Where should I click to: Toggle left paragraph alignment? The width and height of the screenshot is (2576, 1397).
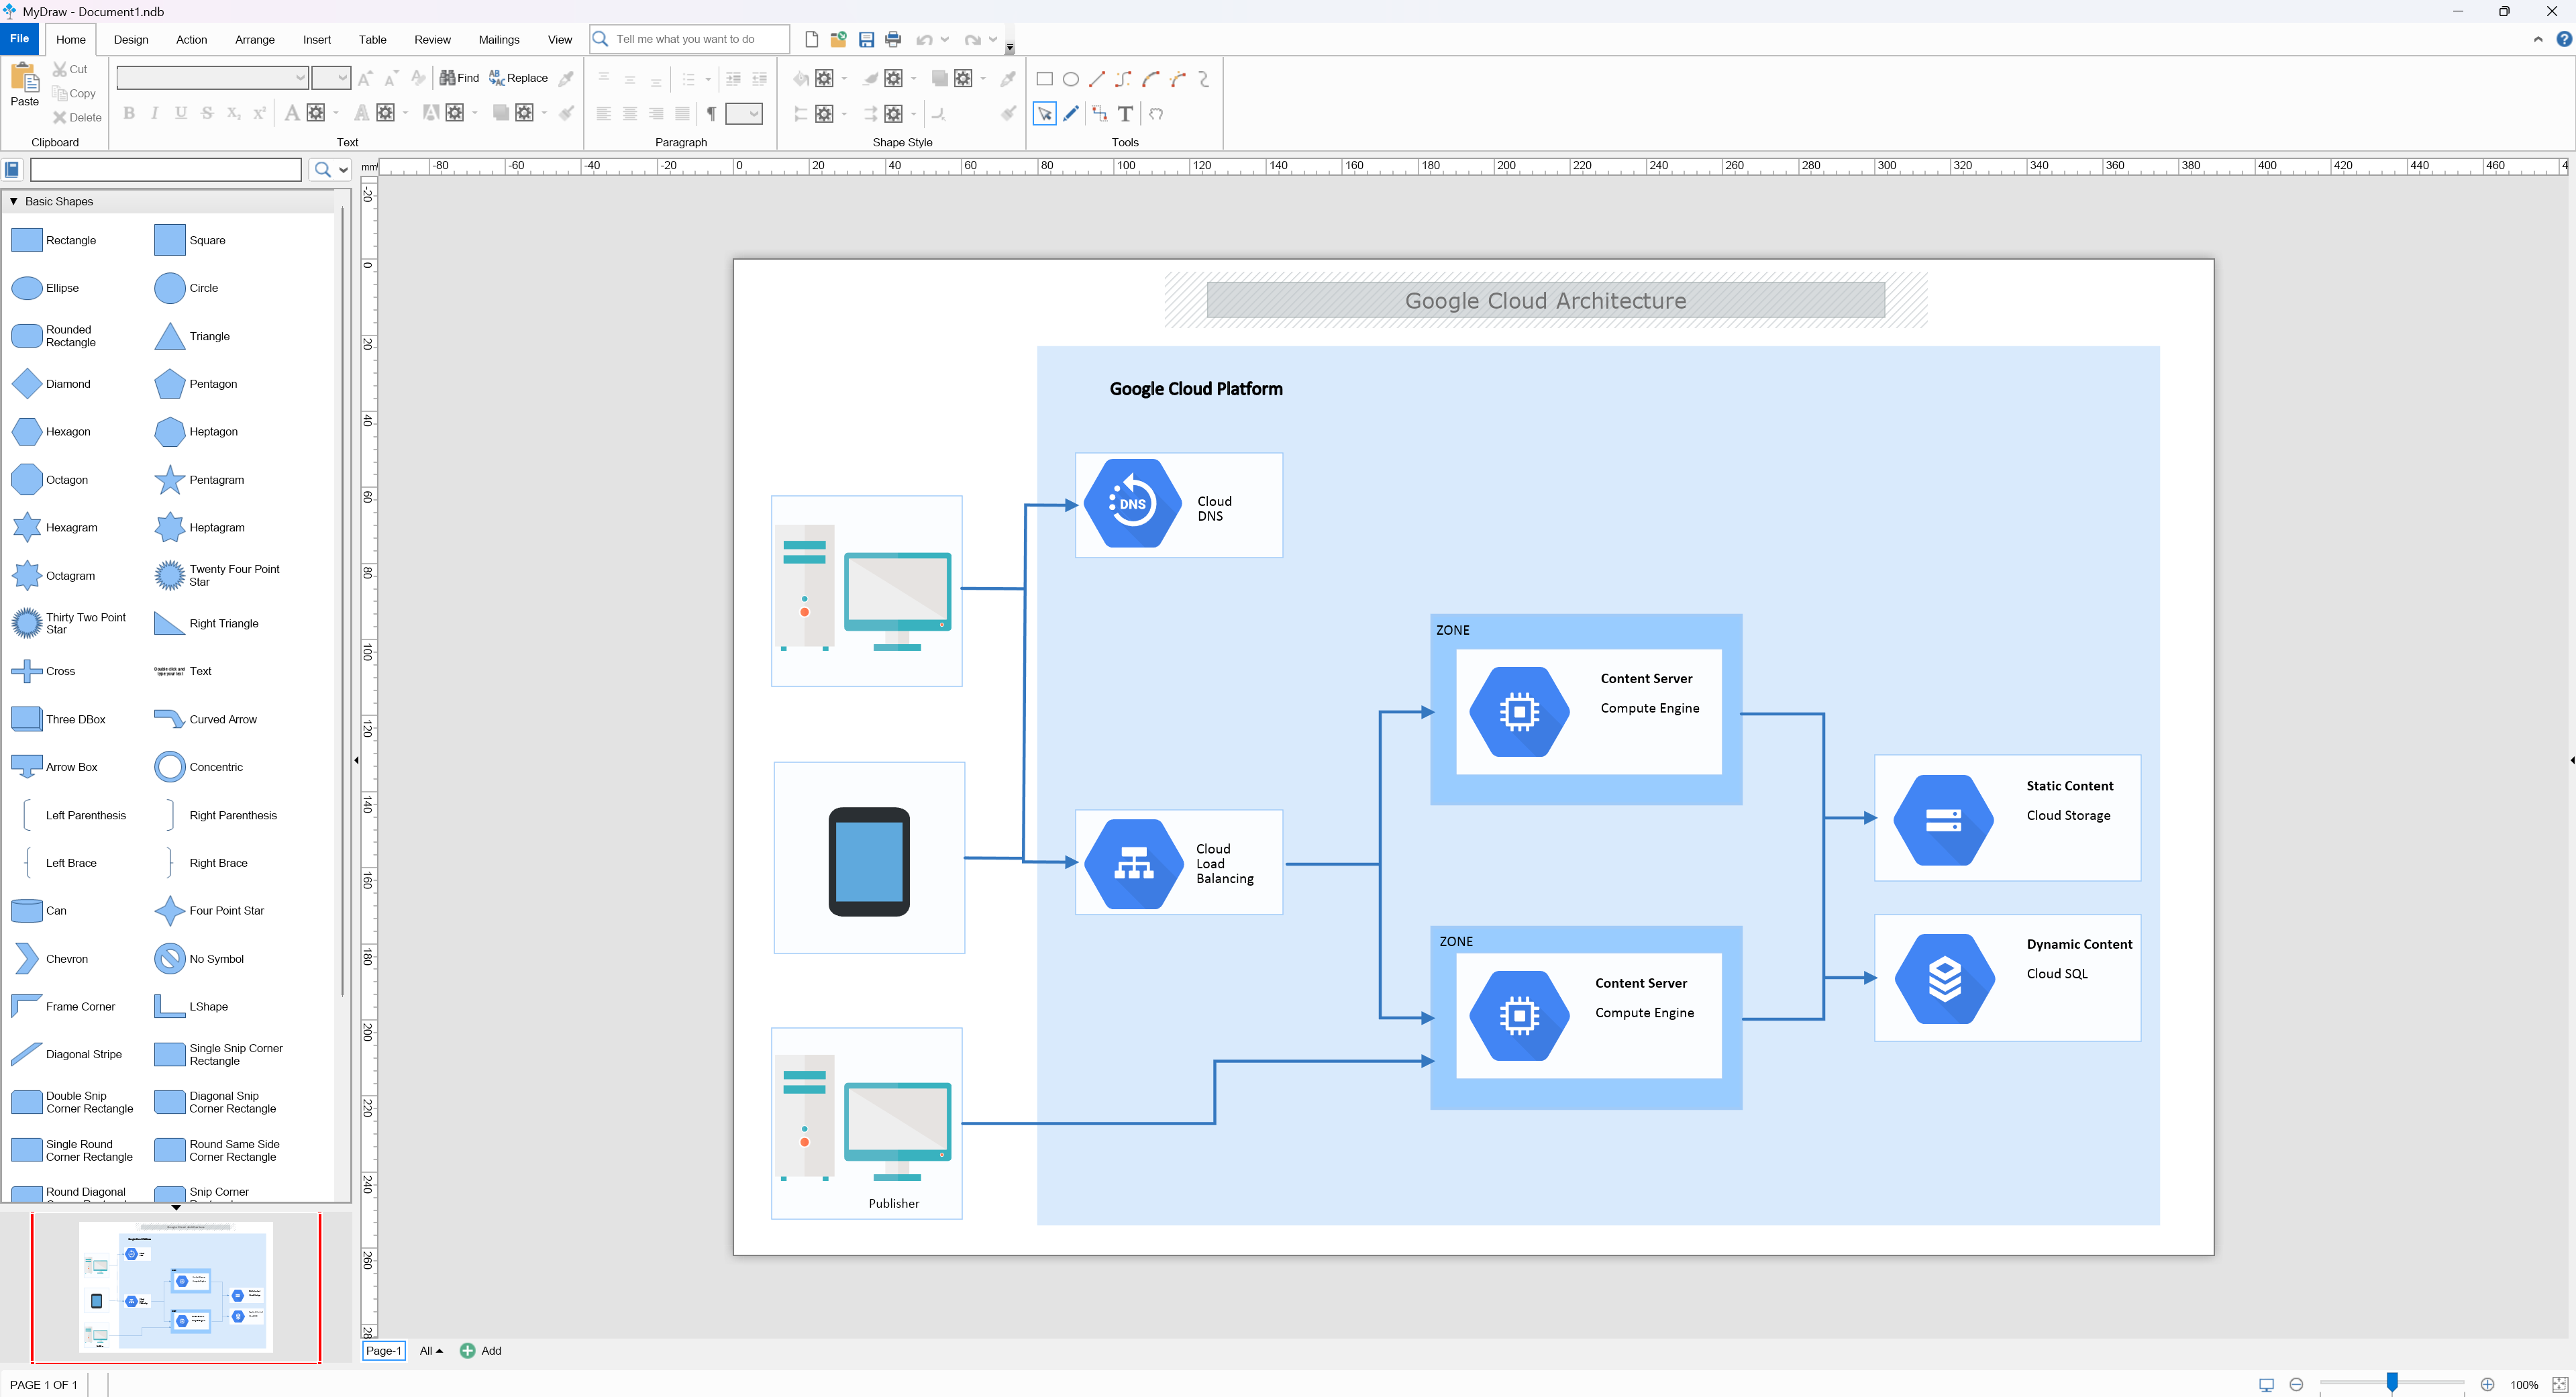point(603,114)
